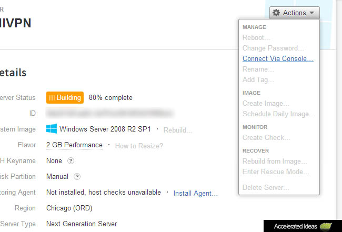Viewport: 342px width, 232px height.
Task: Click Rename in the Actions menu
Action: pyautogui.click(x=258, y=69)
